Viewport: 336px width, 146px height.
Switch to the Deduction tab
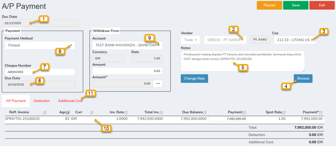[x=42, y=101]
